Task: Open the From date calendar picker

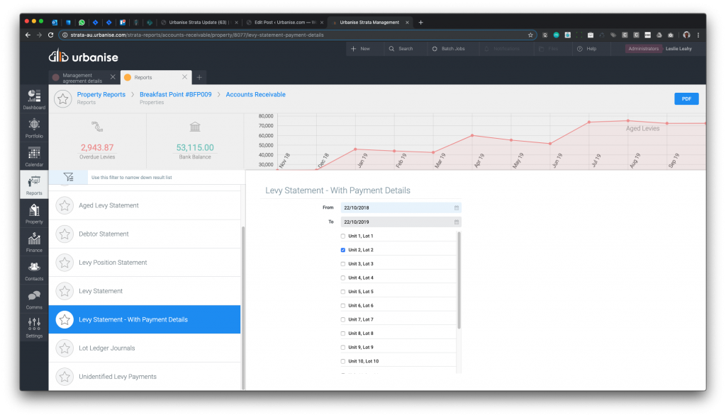Action: [457, 207]
